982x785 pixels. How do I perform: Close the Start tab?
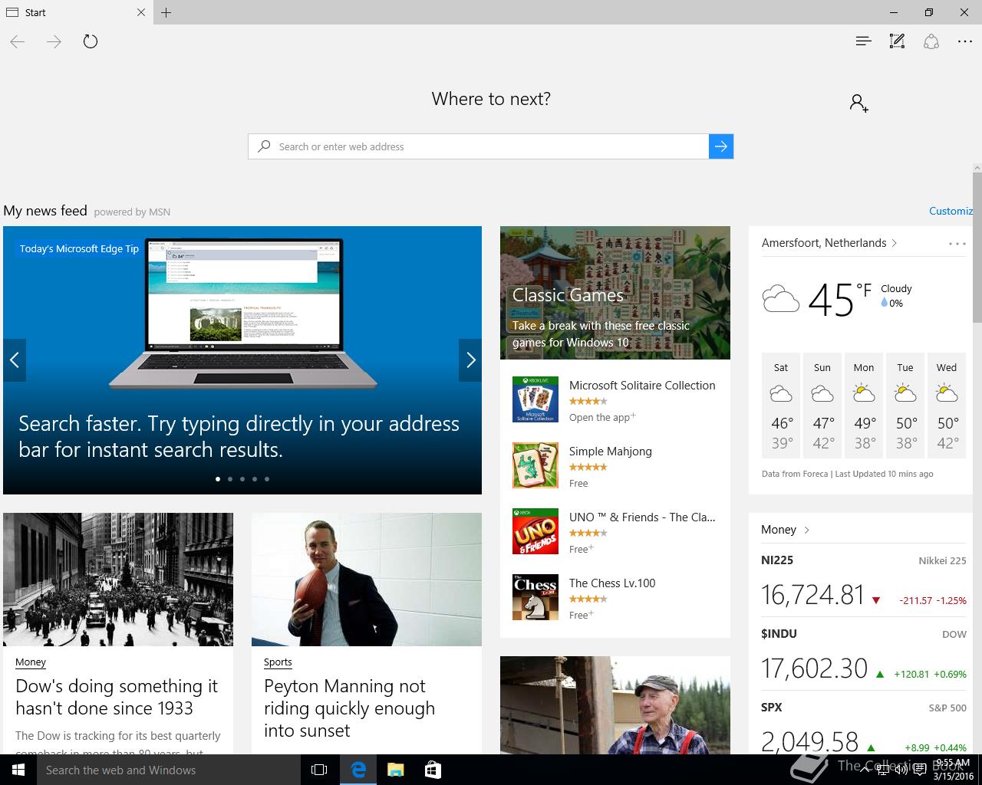[141, 12]
